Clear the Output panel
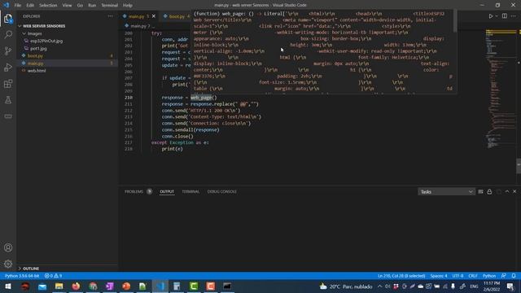 480,192
